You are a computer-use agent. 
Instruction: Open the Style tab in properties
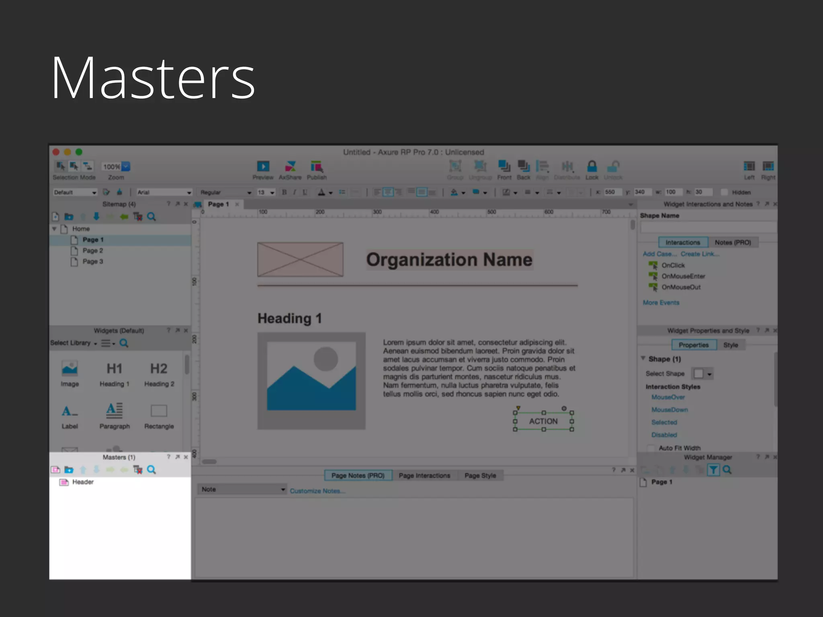(731, 345)
